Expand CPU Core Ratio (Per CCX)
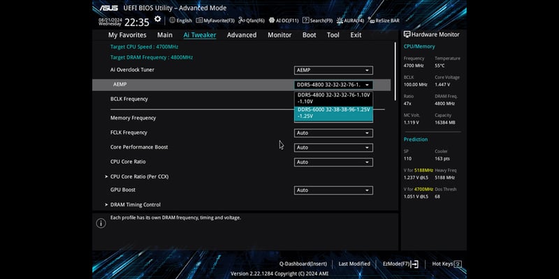Screen dimensions: 559x279 [x=139, y=176]
